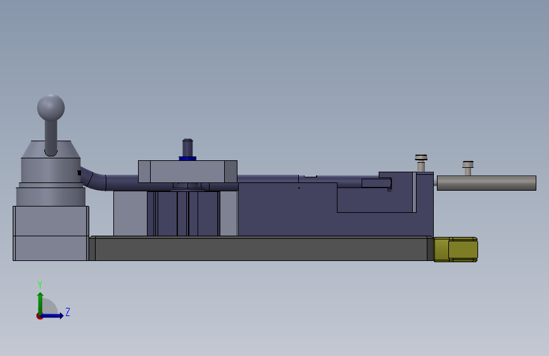Select the gray horizontal rod on the right
The image size is (549, 356).
[486, 183]
